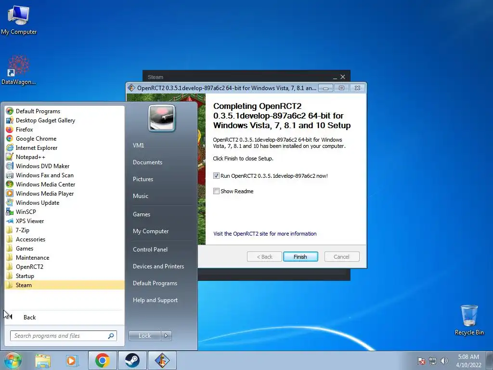Close the Steam window
493x370 pixels.
343,77
